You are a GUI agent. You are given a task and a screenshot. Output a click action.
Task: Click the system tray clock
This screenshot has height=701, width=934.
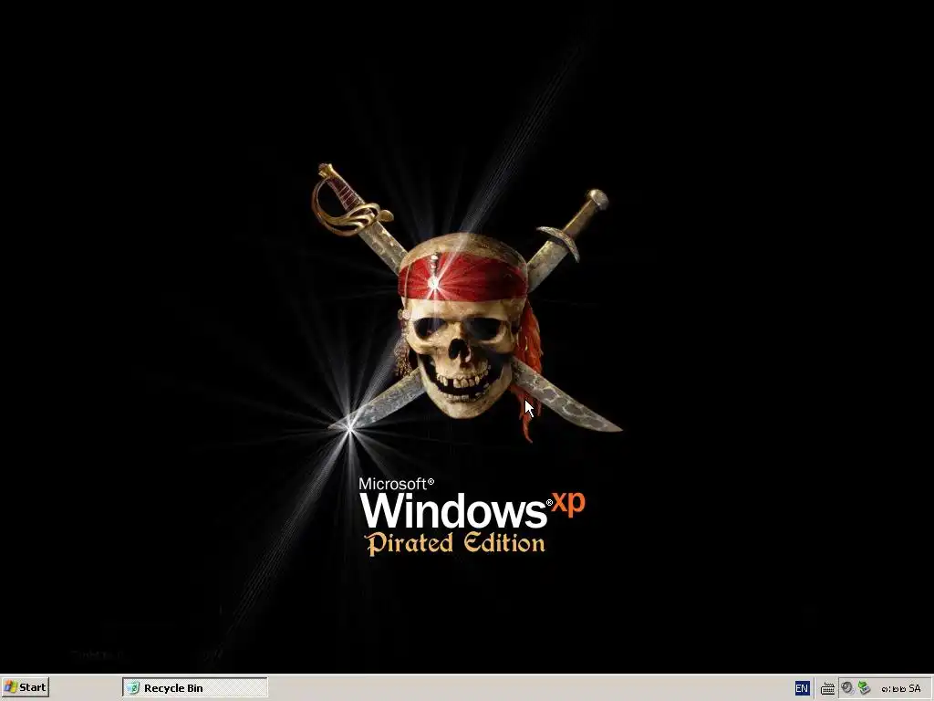(901, 688)
